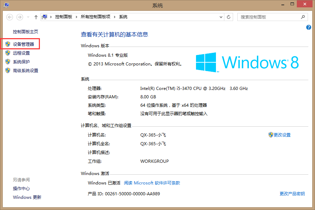This screenshot has height=210, width=315.
Task: Click the 计算机全名 value QX-365-小飞
Action: point(153,144)
